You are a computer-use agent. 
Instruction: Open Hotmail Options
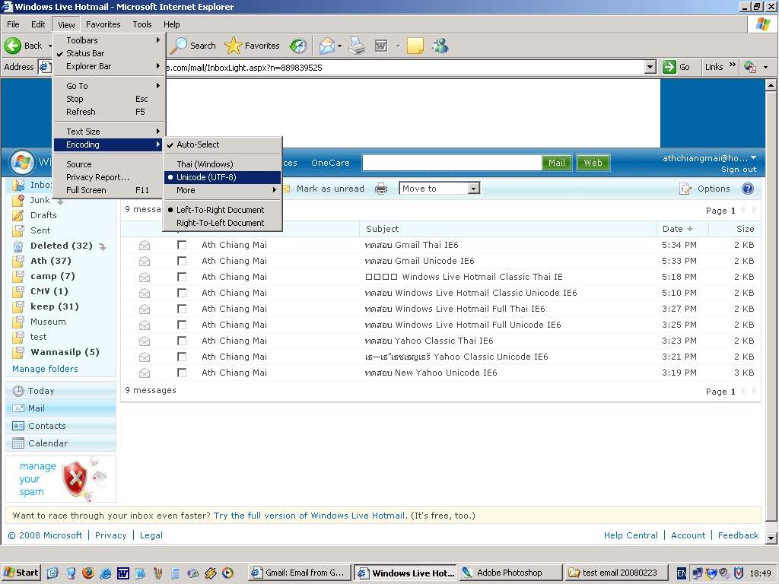[x=714, y=189]
